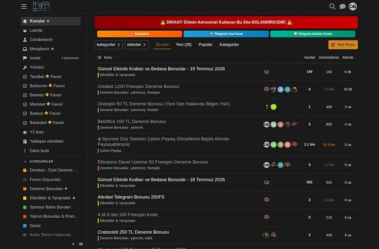
Task: Open Gönderilerim user icon link
Action: point(51,39)
